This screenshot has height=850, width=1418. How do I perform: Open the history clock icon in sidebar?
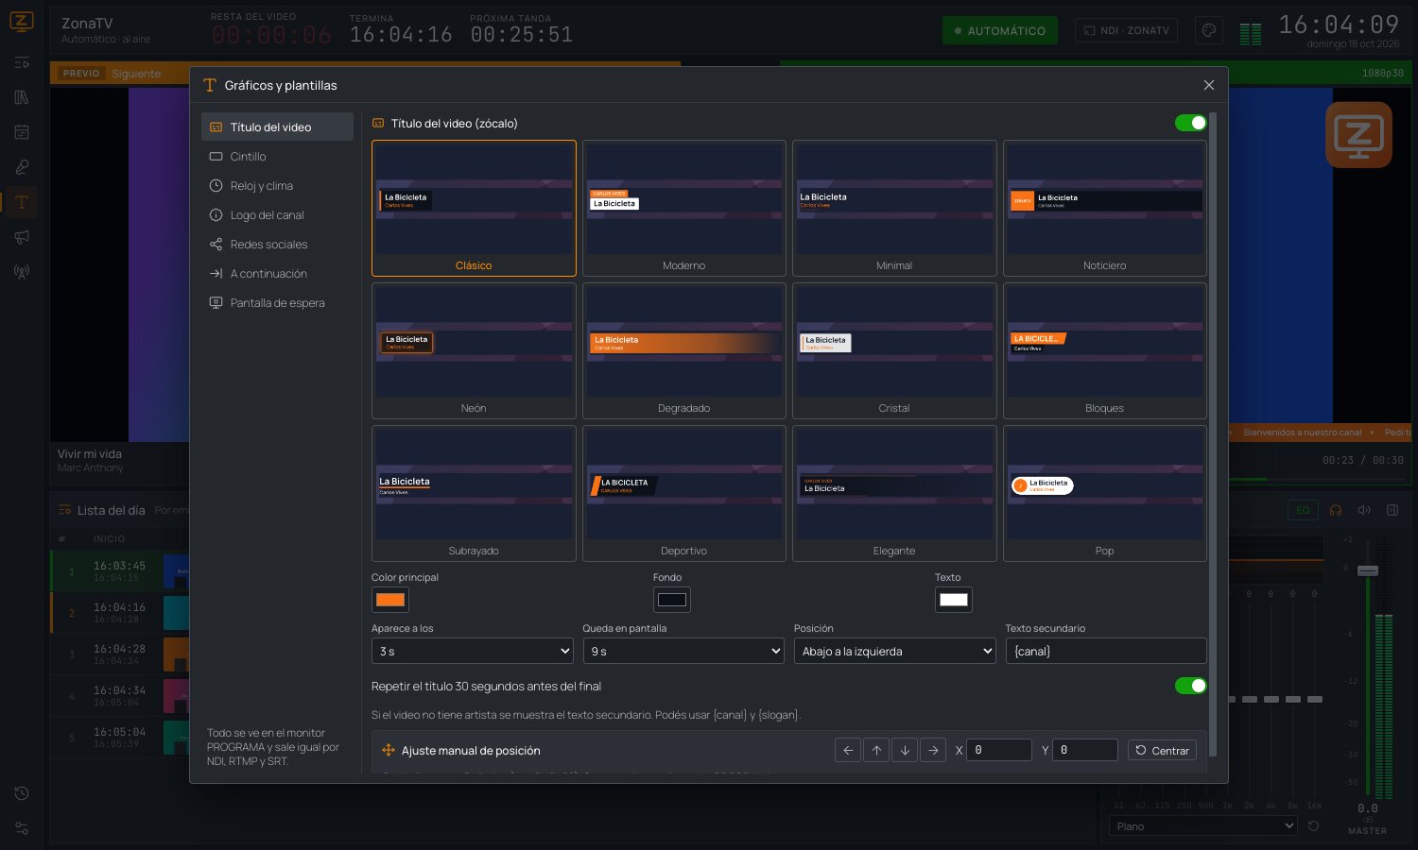point(22,793)
